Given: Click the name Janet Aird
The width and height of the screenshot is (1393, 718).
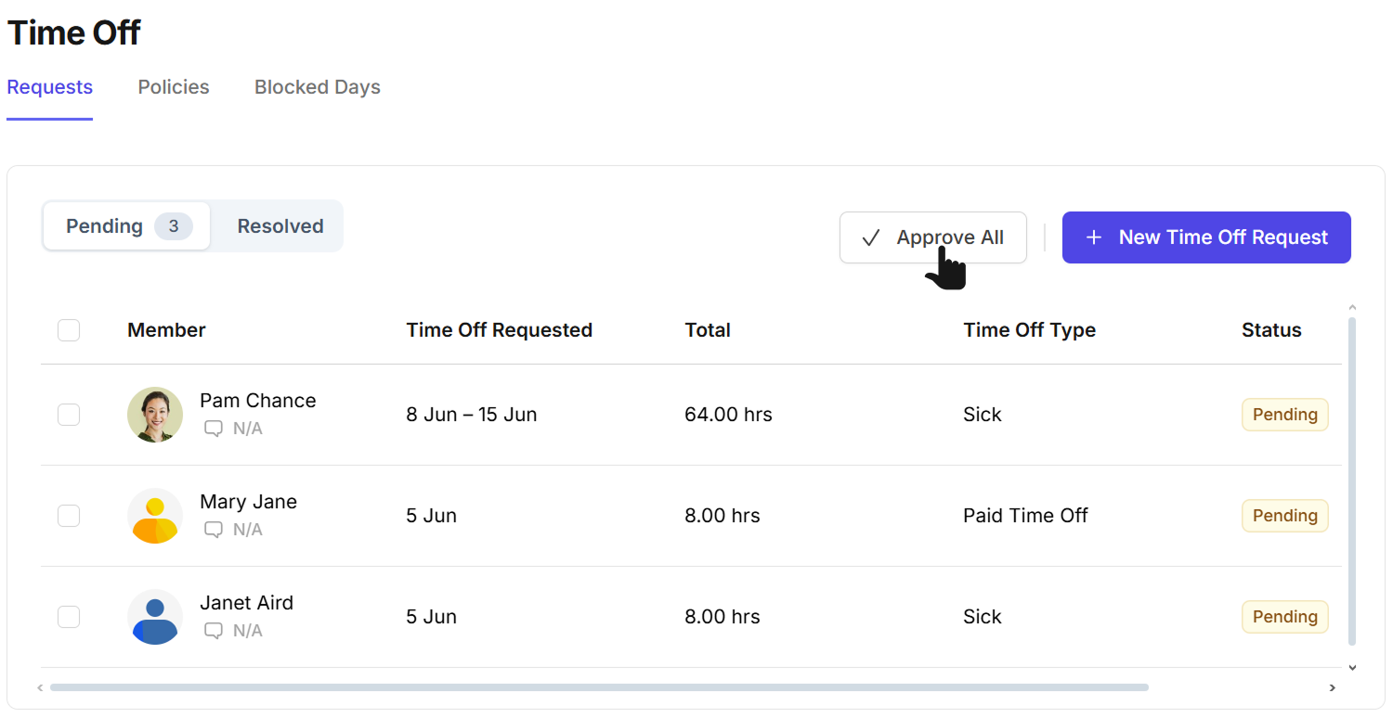Looking at the screenshot, I should point(246,603).
